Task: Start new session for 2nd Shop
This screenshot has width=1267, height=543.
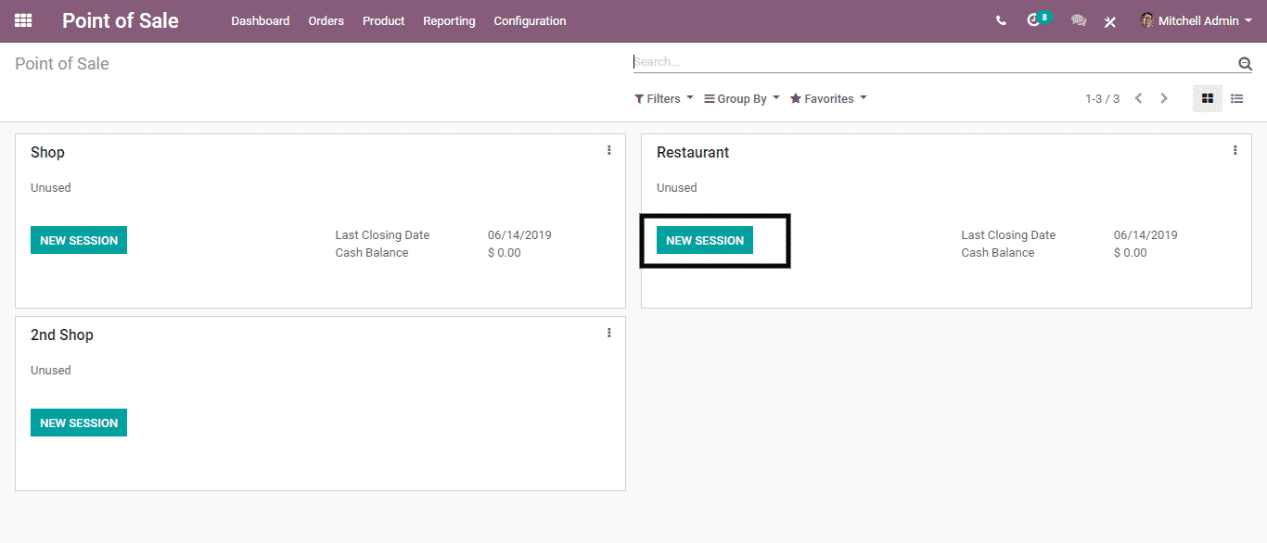Action: (79, 423)
